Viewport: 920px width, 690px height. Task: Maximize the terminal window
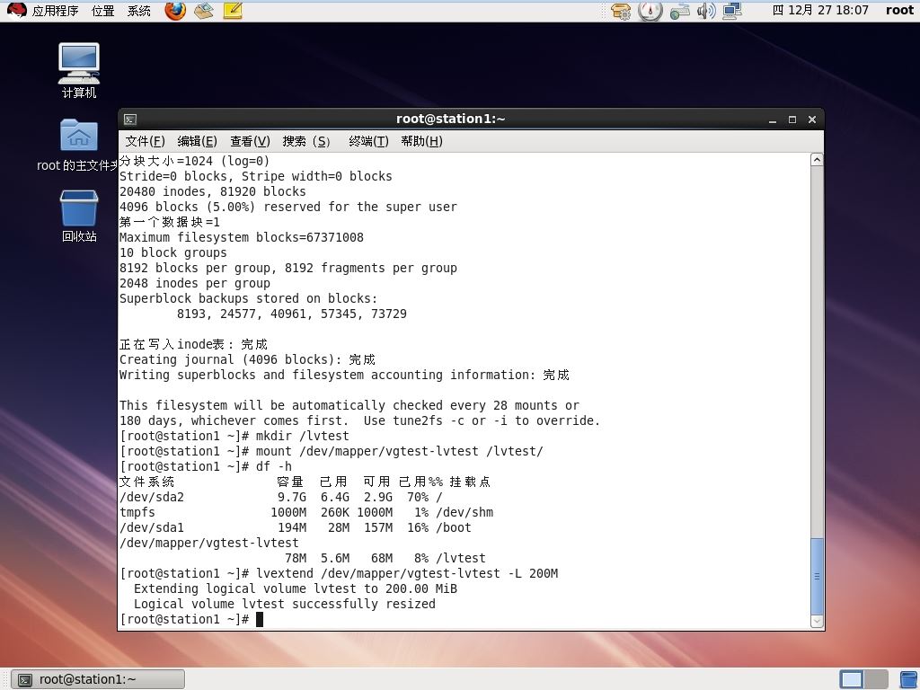(792, 119)
